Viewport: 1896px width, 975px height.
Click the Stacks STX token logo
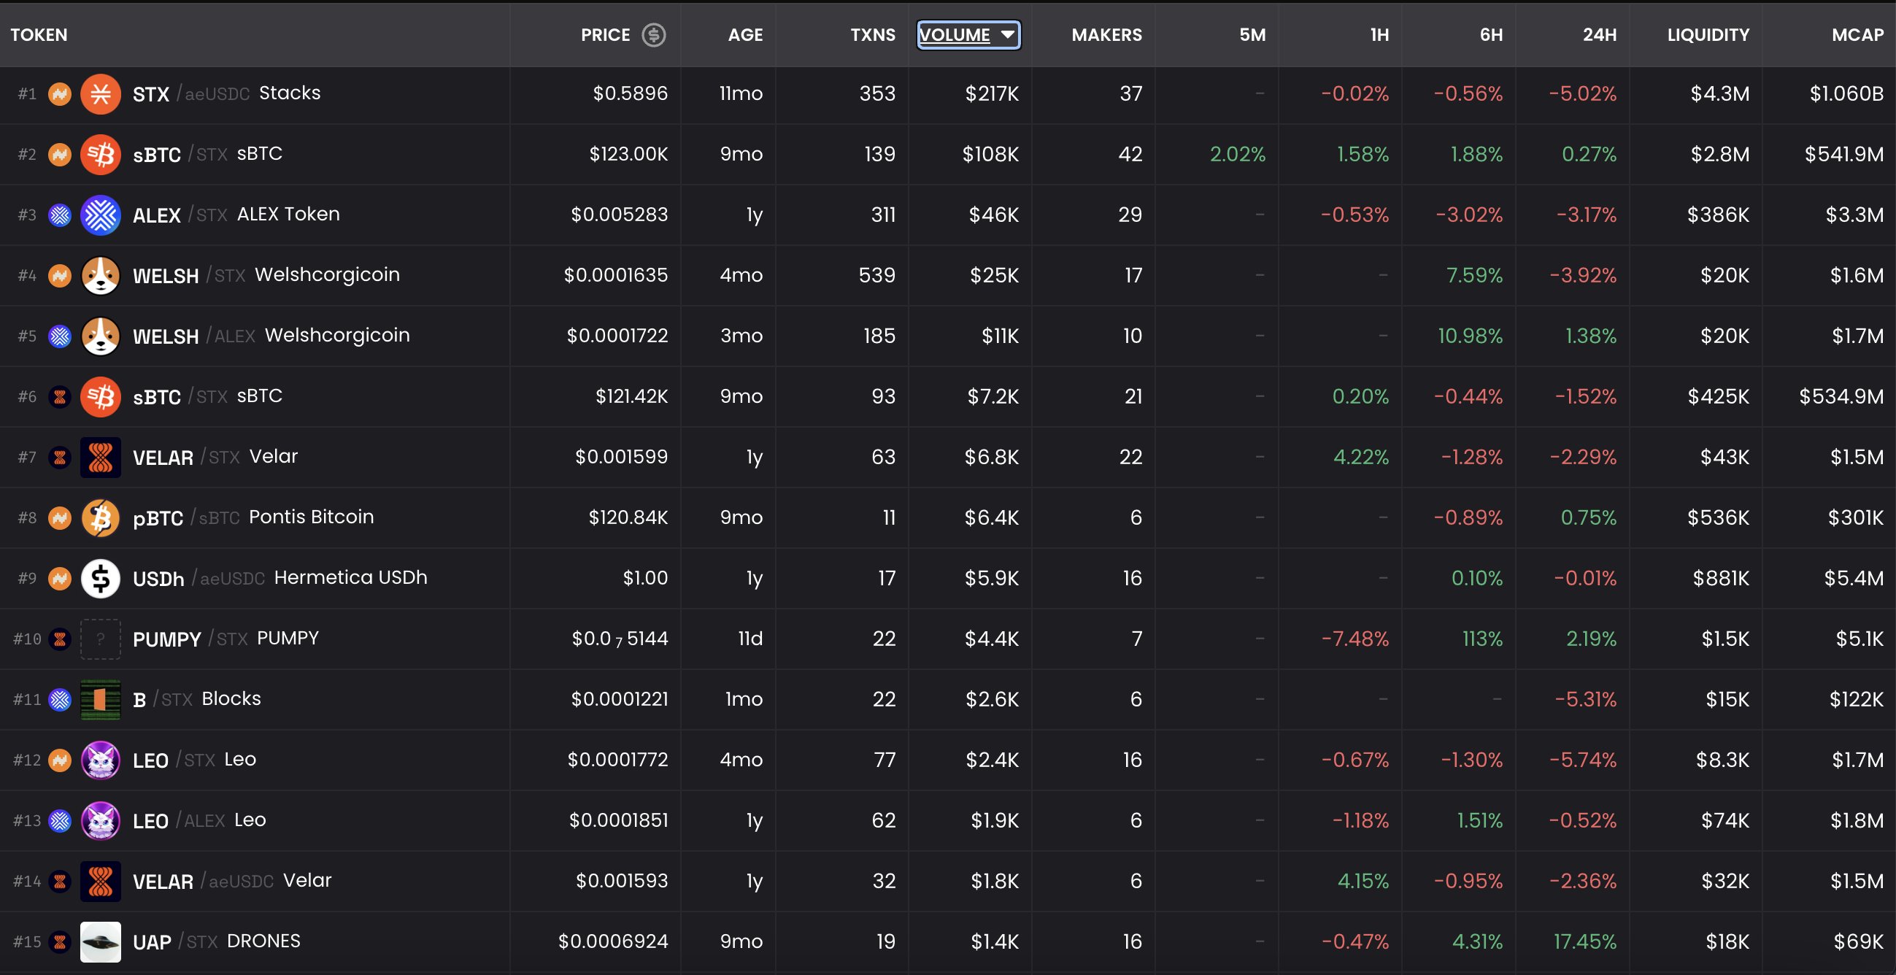coord(100,93)
